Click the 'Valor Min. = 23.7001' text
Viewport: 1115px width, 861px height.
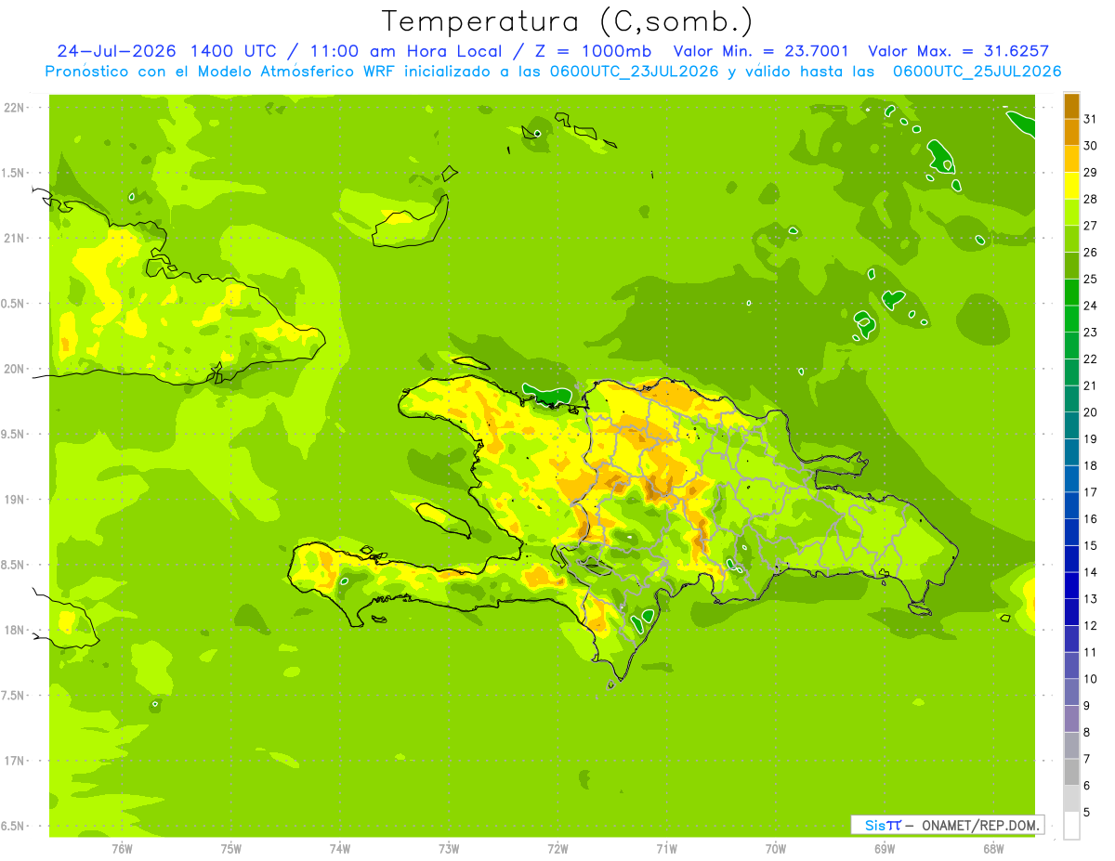(x=761, y=51)
